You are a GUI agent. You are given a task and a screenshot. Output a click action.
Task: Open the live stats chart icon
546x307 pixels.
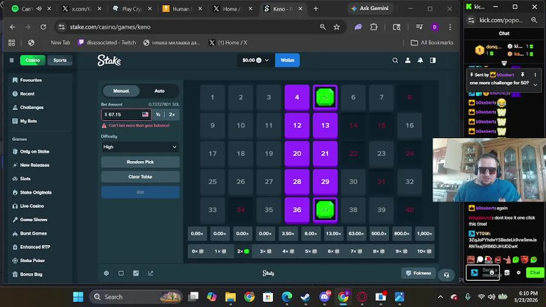pyautogui.click(x=136, y=273)
